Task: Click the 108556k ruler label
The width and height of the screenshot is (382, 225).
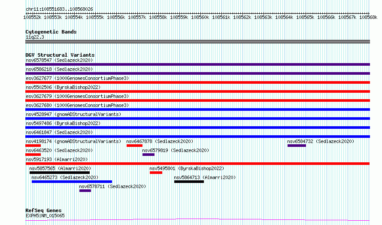Action: click(x=116, y=17)
